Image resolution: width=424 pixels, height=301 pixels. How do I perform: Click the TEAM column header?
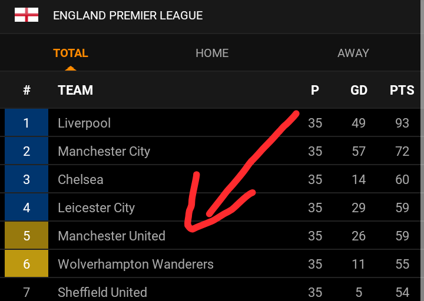(75, 91)
